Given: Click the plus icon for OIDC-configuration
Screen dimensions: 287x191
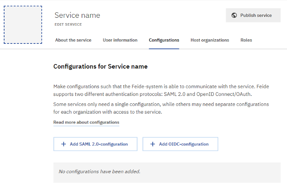Looking at the screenshot, I should 153,144.
